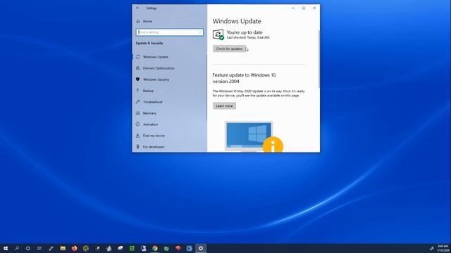Select Backup in the sidebar
451x253 pixels.
[148, 91]
